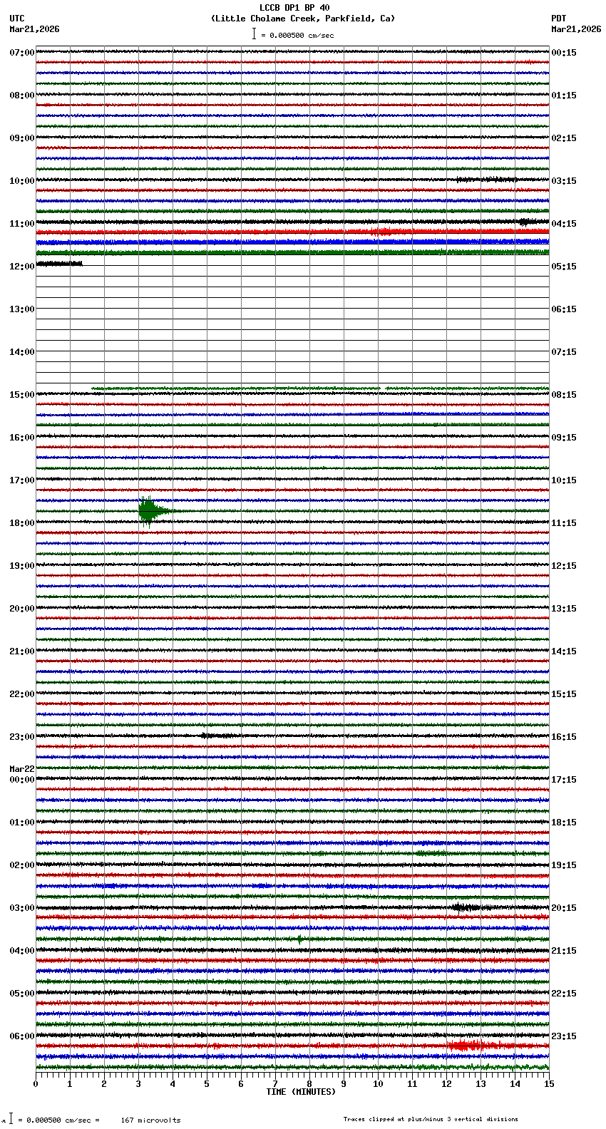Viewport: 606px width, 1129px height.
Task: Click the 'UTC' label at top left
Action: click(x=17, y=19)
